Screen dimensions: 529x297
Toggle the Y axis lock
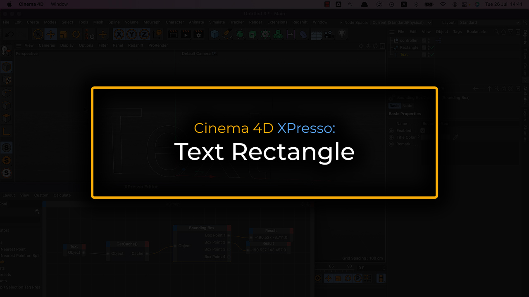coord(131,35)
